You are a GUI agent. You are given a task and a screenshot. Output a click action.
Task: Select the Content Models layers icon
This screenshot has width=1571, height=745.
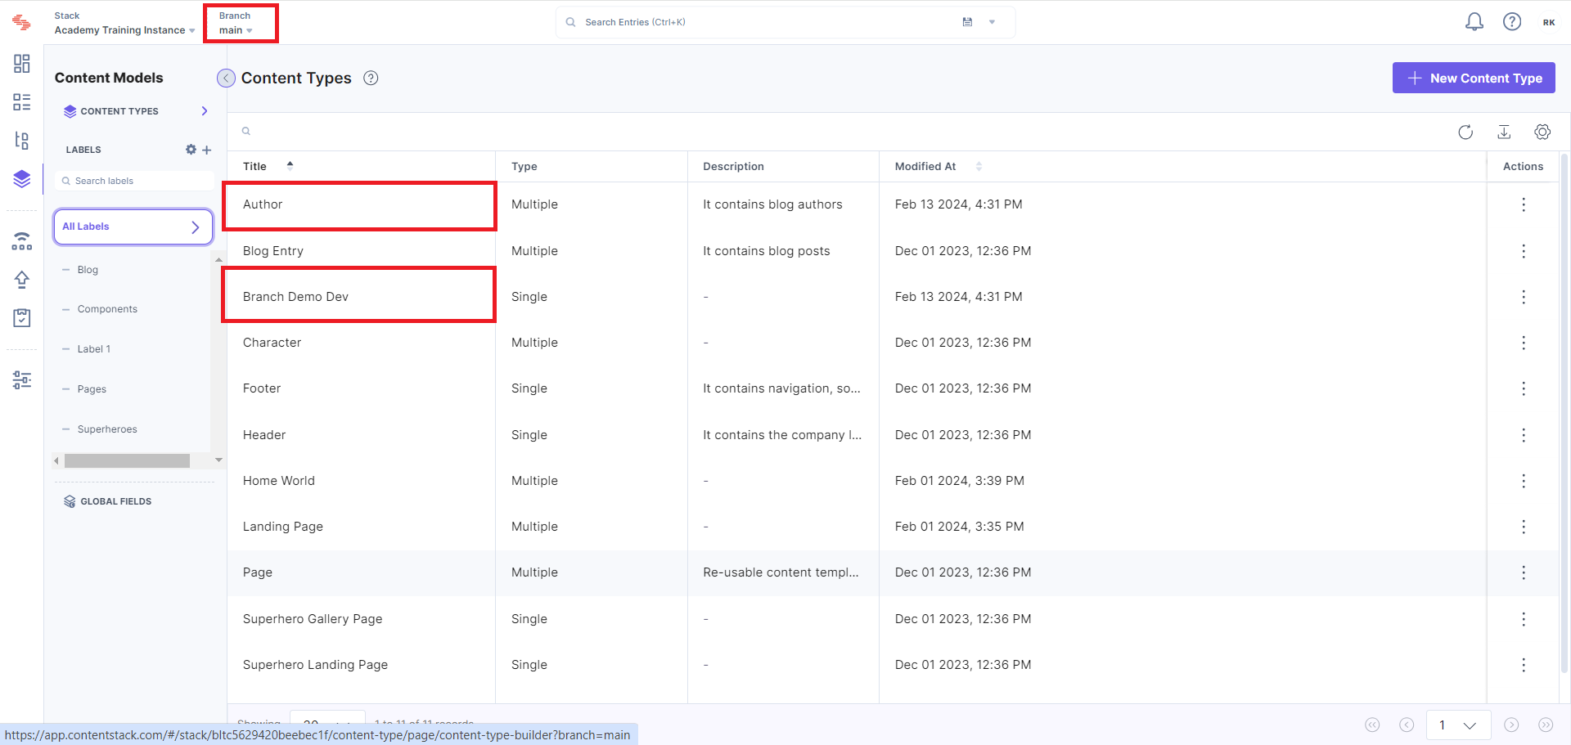click(22, 179)
